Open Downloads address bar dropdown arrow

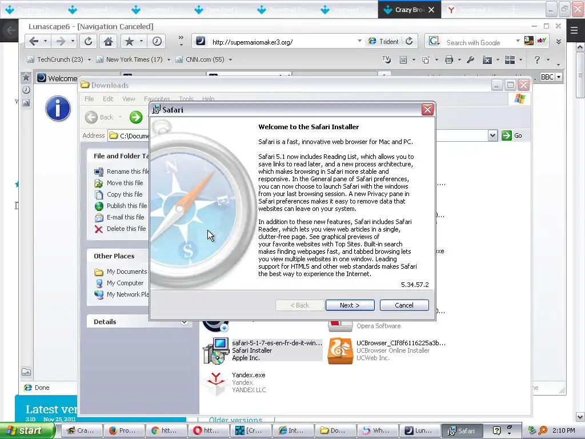(492, 135)
